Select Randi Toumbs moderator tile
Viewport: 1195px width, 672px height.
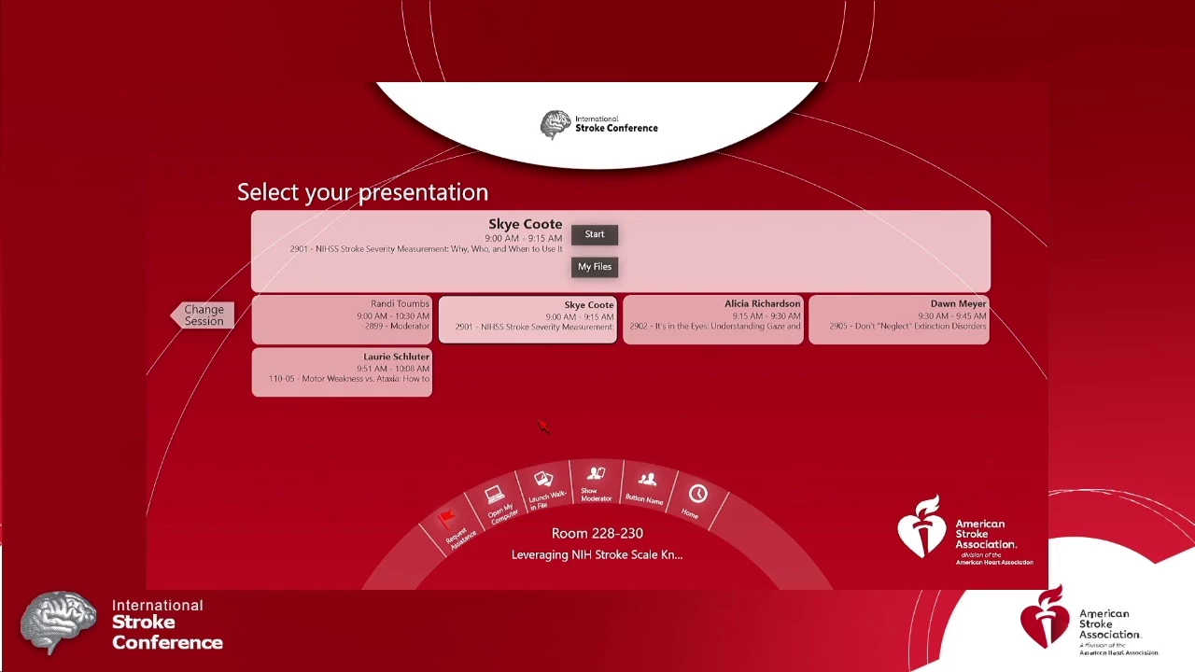point(342,319)
